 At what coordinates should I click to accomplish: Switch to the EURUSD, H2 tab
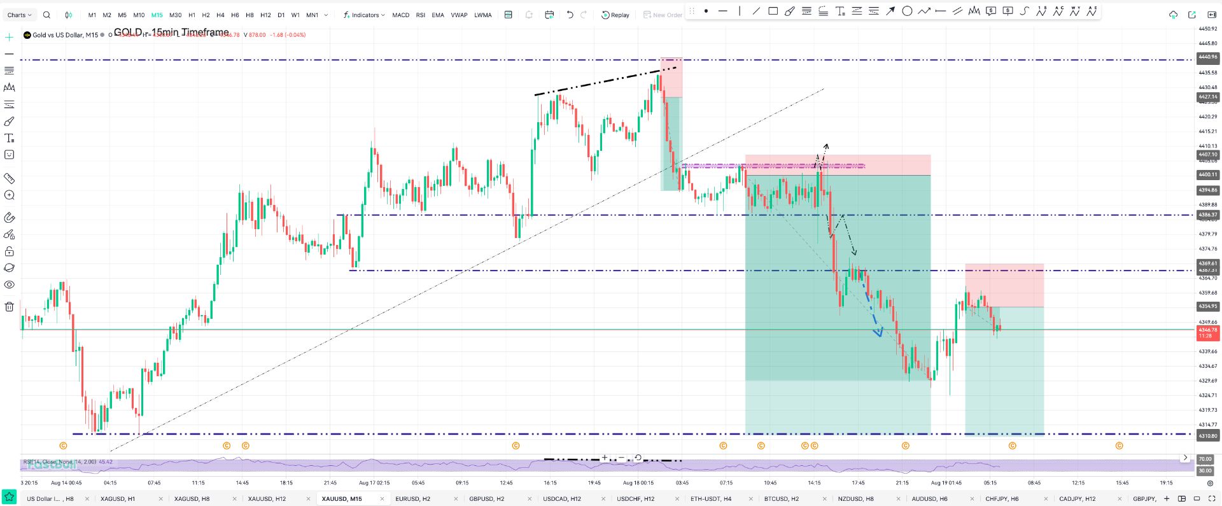click(412, 499)
